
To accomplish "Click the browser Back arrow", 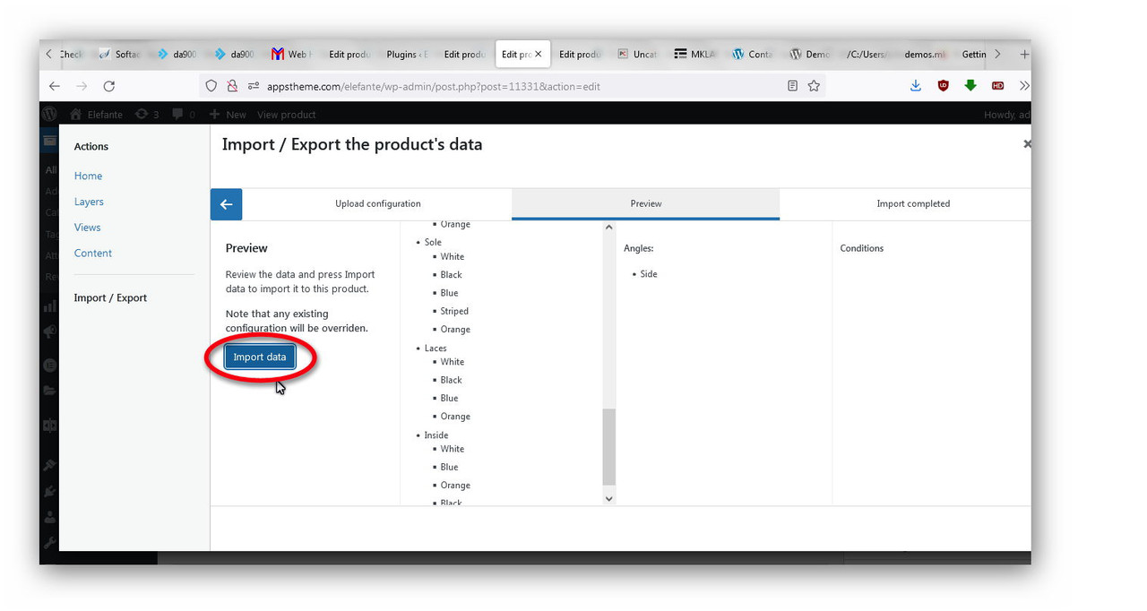I will coord(55,86).
